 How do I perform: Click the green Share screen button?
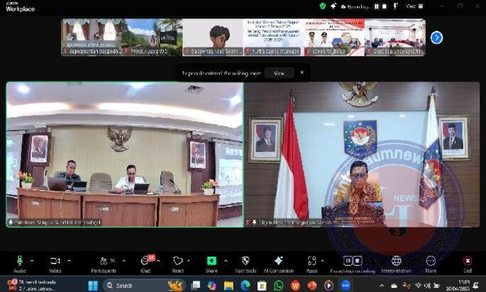[211, 261]
